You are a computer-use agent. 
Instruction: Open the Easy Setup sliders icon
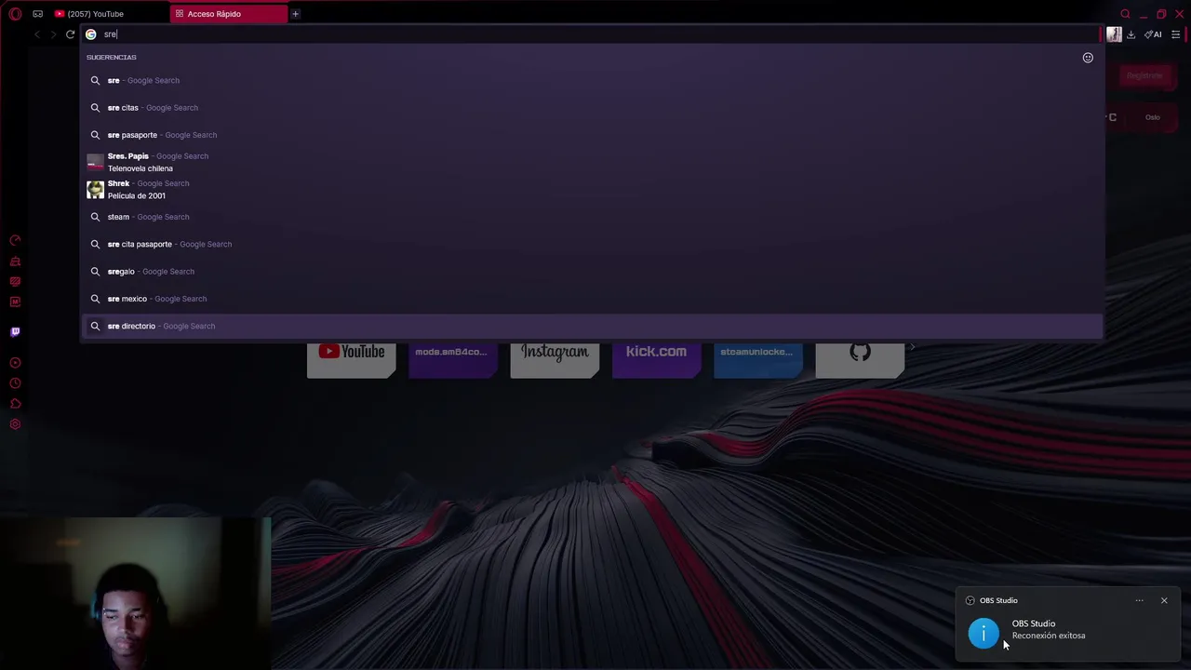pyautogui.click(x=1176, y=34)
